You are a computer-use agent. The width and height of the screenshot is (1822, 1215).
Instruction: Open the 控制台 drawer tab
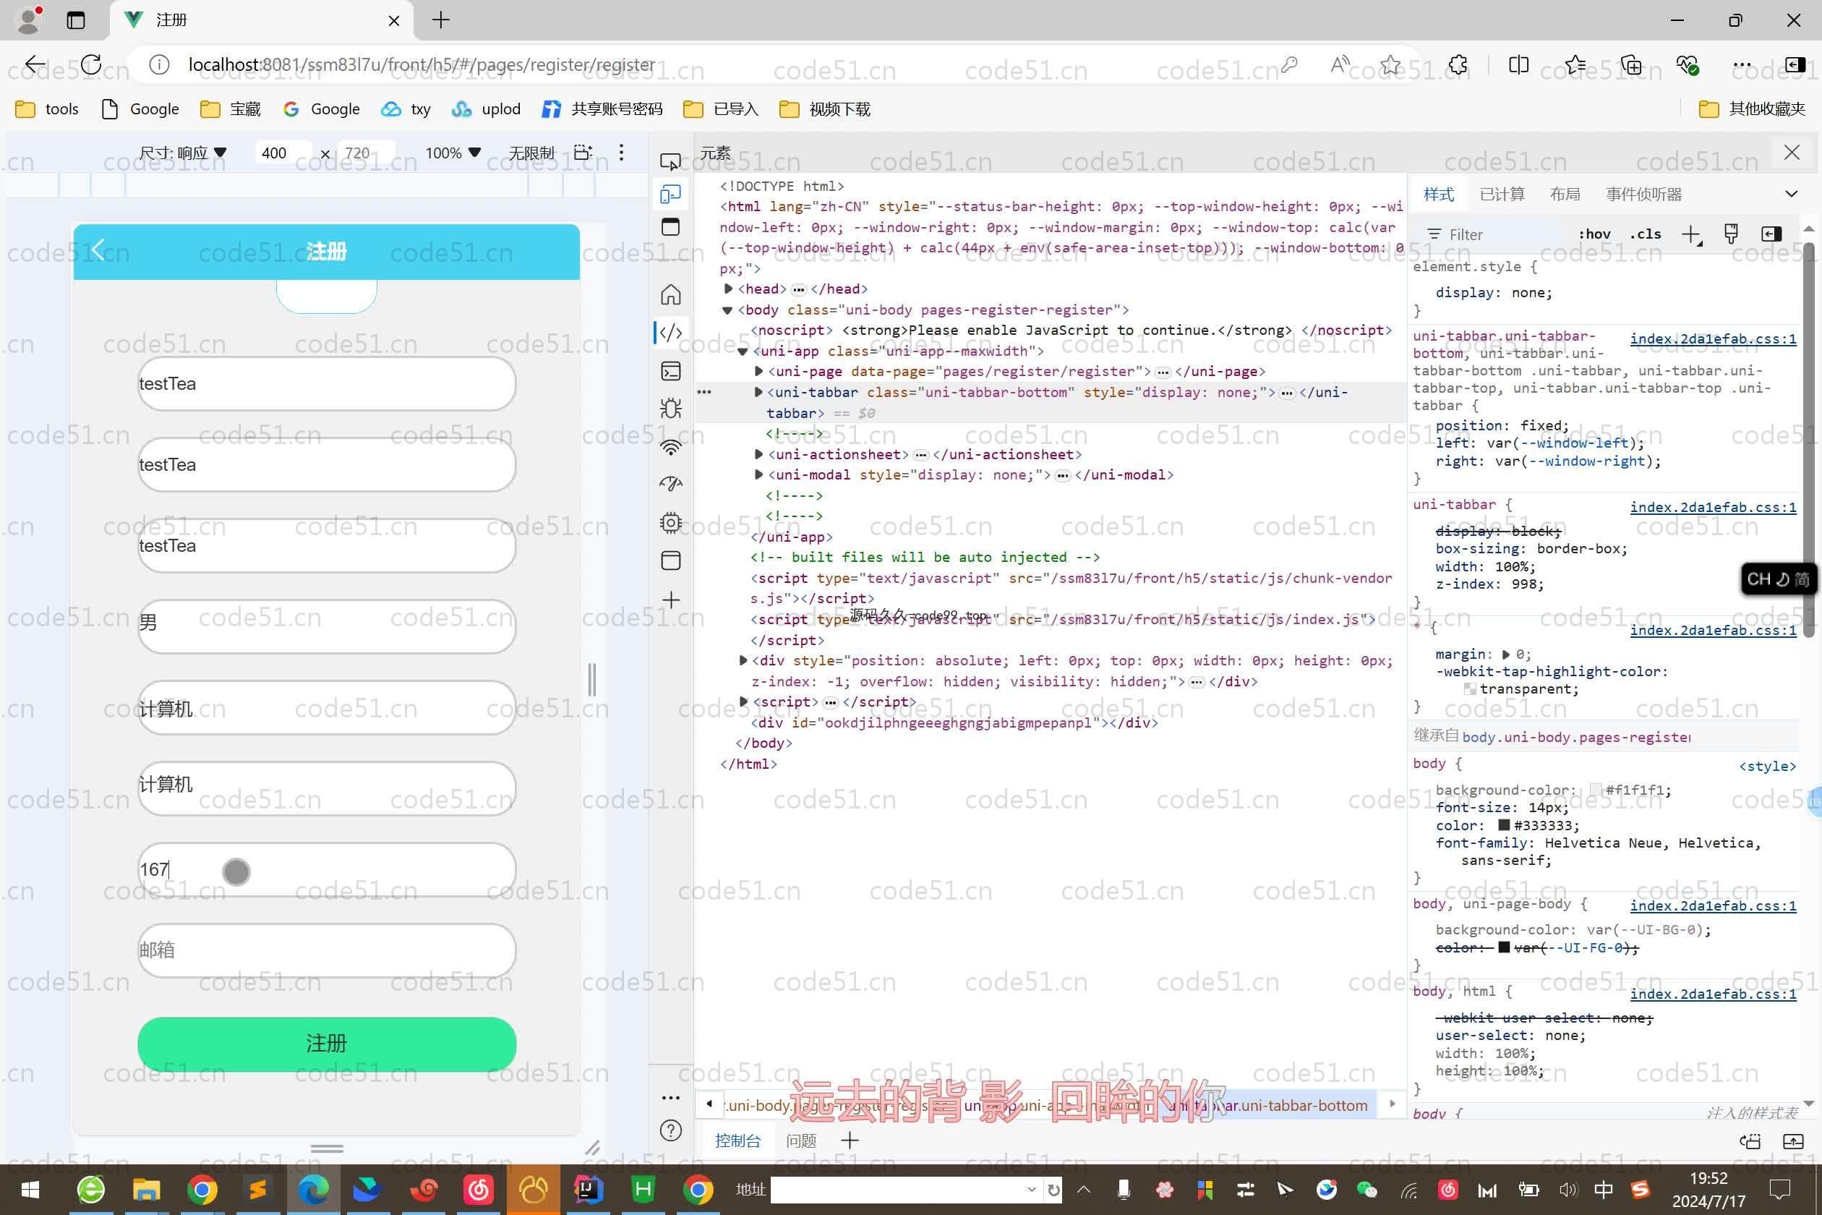click(x=737, y=1141)
